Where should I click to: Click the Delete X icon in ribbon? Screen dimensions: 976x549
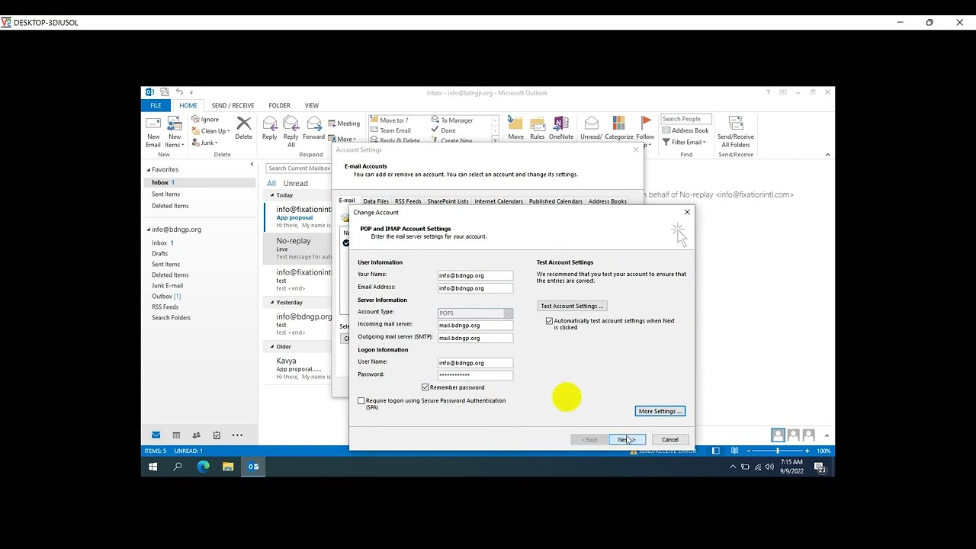click(243, 124)
